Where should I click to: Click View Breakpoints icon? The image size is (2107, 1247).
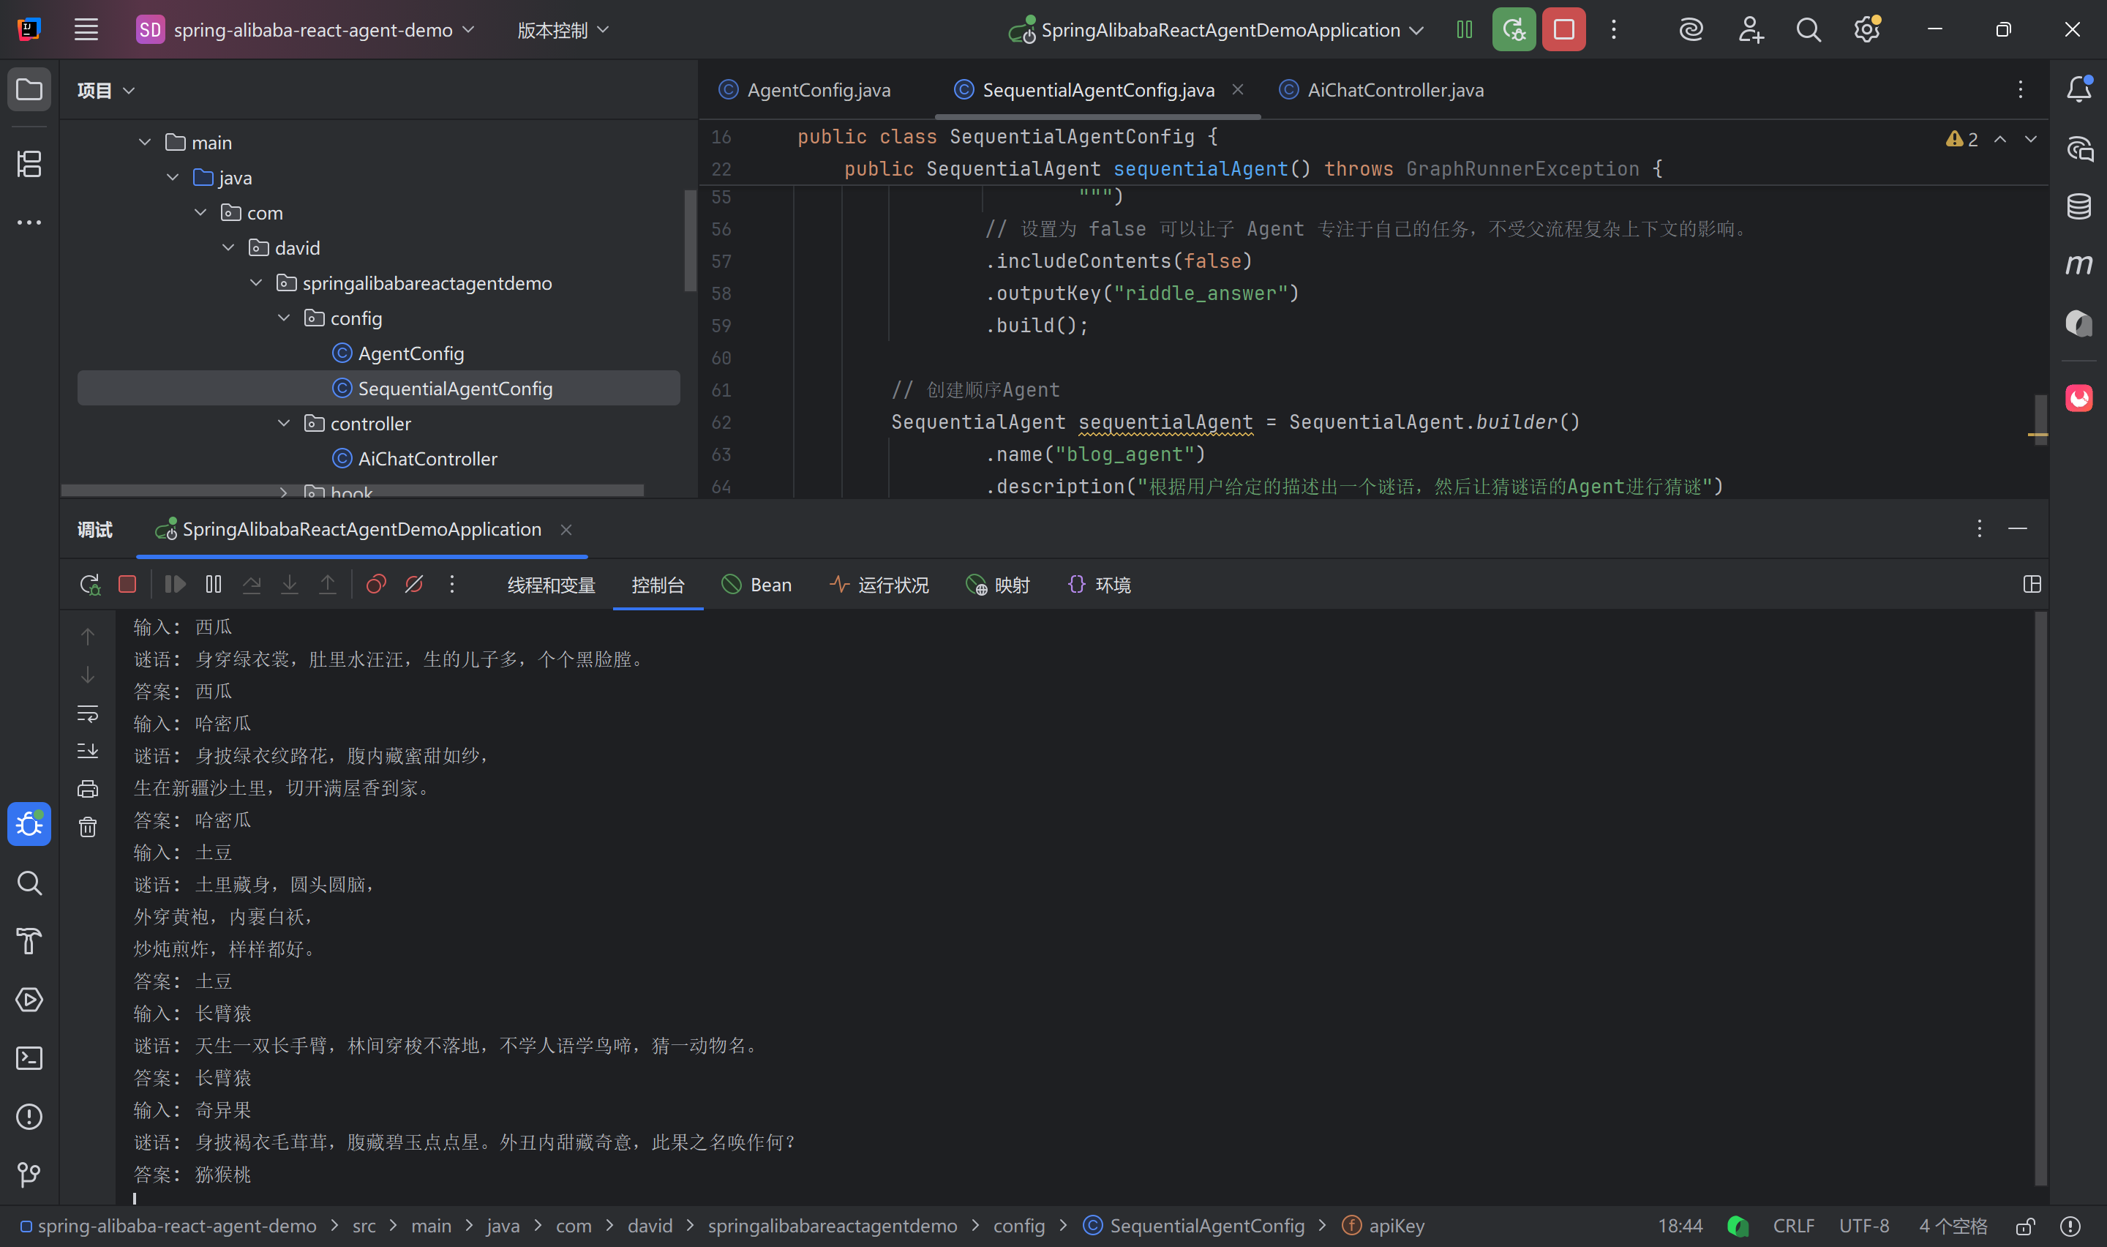376,584
